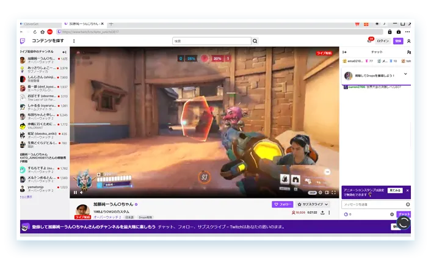The image size is (428, 276).
Task: Click the browser padlock icon in toolbar
Action: click(x=390, y=32)
